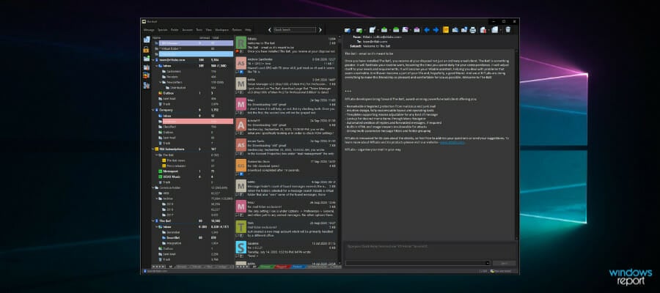This screenshot has width=660, height=293.
Task: Open the Specials menu
Action: coord(163,30)
